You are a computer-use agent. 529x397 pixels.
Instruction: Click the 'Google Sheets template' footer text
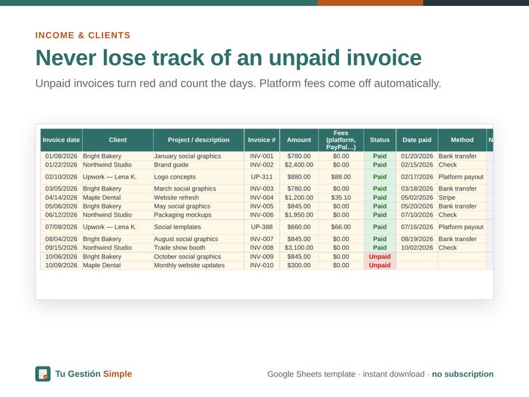tap(311, 374)
